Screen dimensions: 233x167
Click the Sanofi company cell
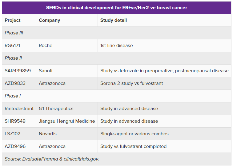[x=46, y=71]
